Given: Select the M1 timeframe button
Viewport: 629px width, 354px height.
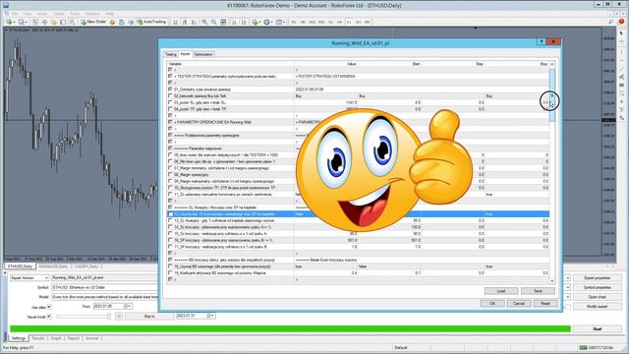Looking at the screenshot, I should coord(293,22).
